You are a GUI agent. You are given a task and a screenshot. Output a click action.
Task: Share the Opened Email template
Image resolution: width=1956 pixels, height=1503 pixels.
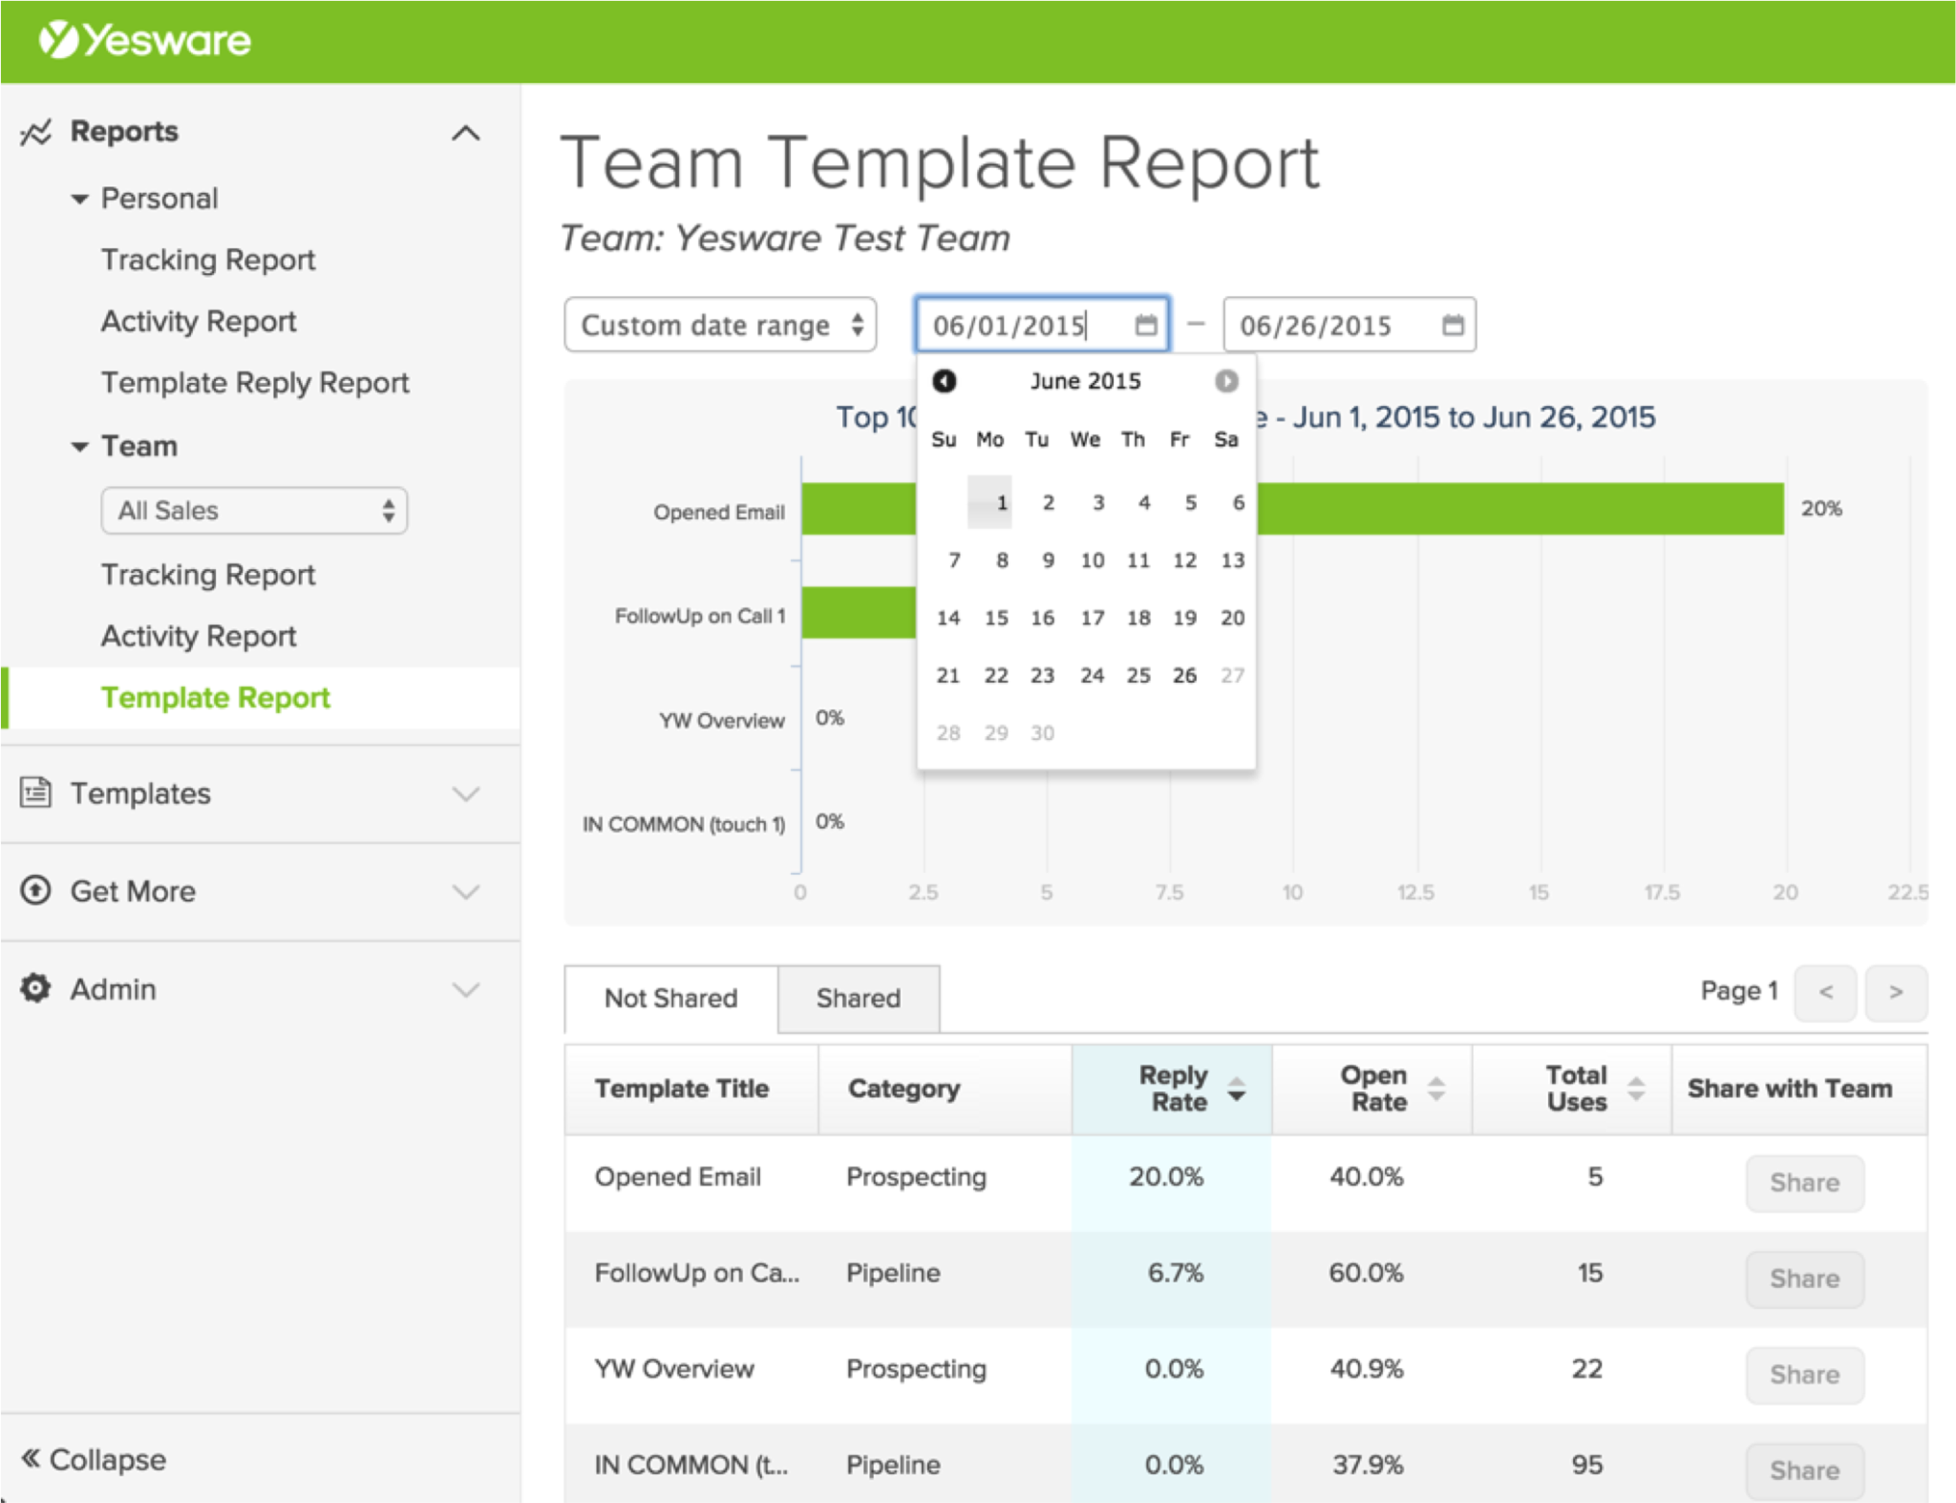[x=1804, y=1183]
